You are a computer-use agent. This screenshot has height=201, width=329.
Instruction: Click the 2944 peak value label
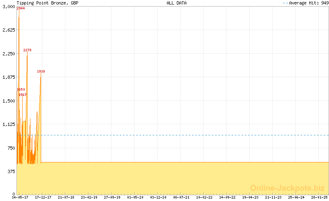point(21,8)
